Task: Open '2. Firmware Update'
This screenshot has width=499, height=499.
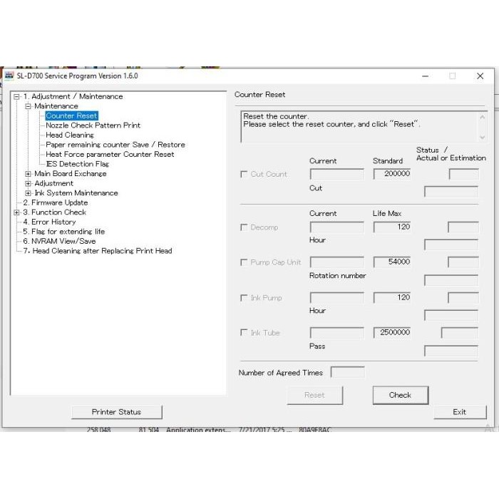Action: pos(56,202)
